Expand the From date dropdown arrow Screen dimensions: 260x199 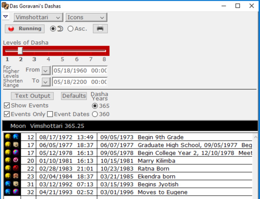tap(46, 71)
